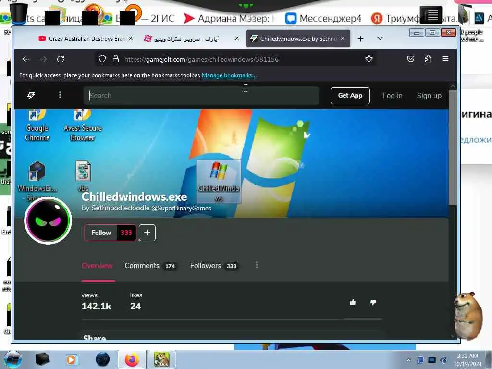
Task: Open the network icon in the system tray
Action: (x=432, y=360)
